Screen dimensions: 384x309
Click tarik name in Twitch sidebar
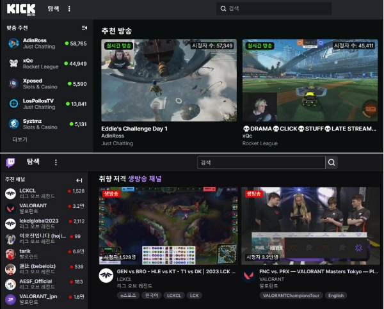(x=25, y=251)
